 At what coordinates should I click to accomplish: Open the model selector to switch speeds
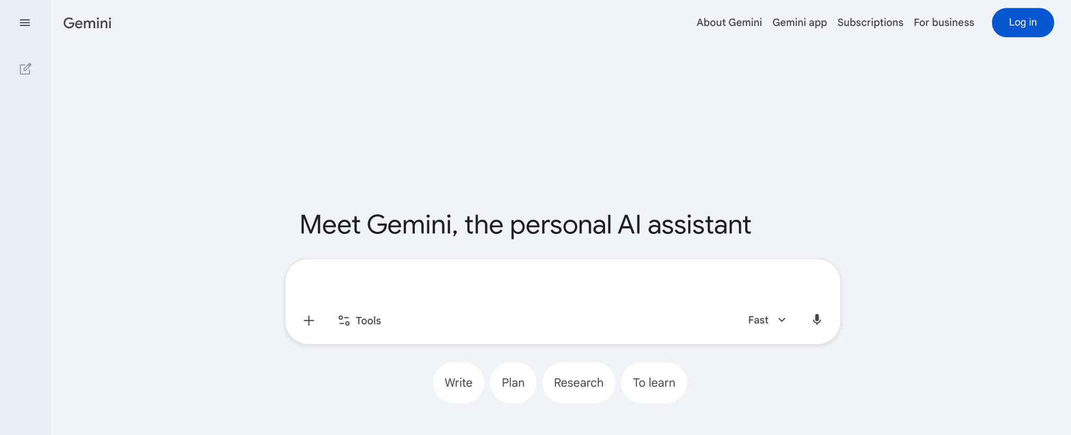[x=766, y=320]
